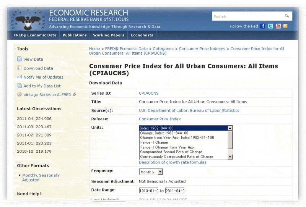
Task: Click the Vintage Series clock icon
Action: click(x=20, y=94)
